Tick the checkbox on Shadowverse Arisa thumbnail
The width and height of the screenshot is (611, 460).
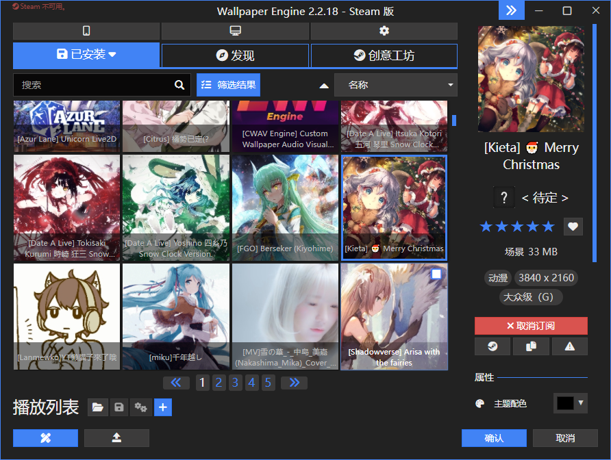[436, 274]
